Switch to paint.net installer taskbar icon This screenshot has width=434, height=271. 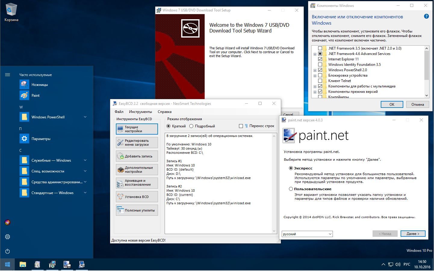click(x=67, y=264)
